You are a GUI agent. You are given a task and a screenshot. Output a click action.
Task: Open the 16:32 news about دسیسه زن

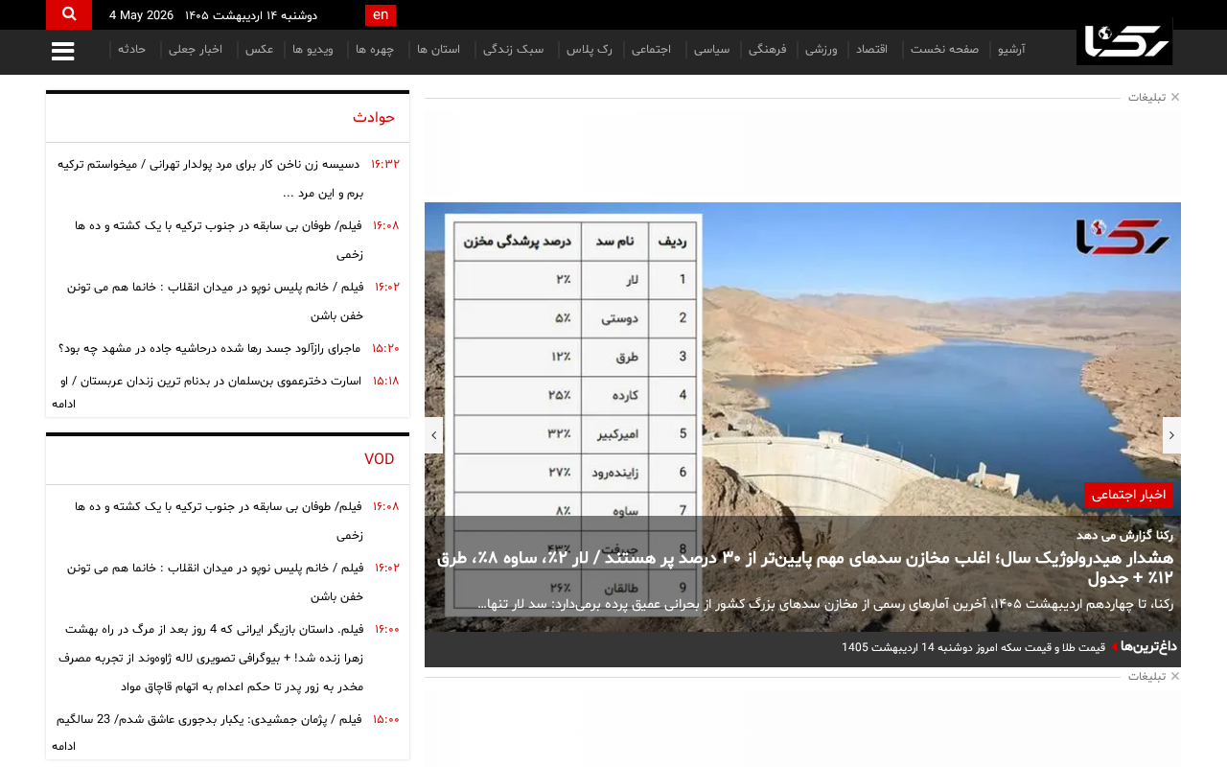[x=210, y=178]
